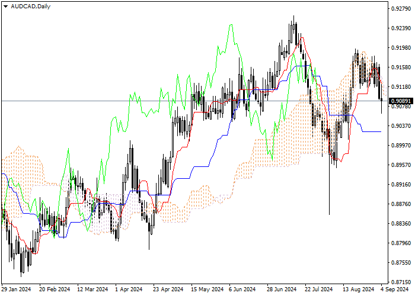
Task: Click the 0.91180 price axis label
Action: [401, 87]
